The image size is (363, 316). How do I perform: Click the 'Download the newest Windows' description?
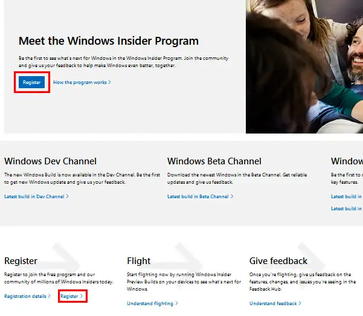click(237, 178)
